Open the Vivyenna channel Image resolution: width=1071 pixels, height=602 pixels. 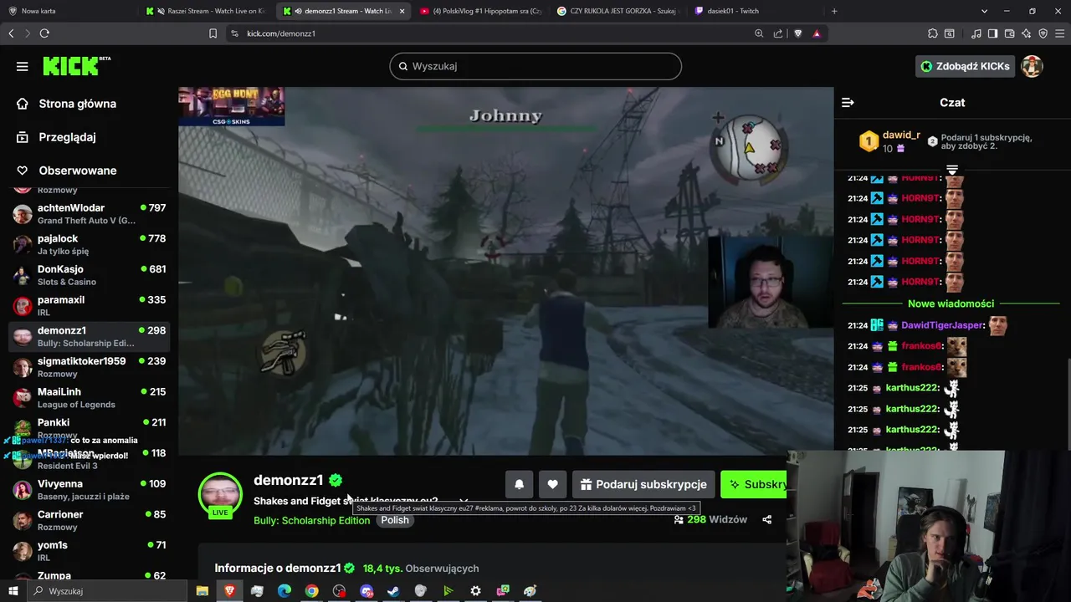click(89, 489)
